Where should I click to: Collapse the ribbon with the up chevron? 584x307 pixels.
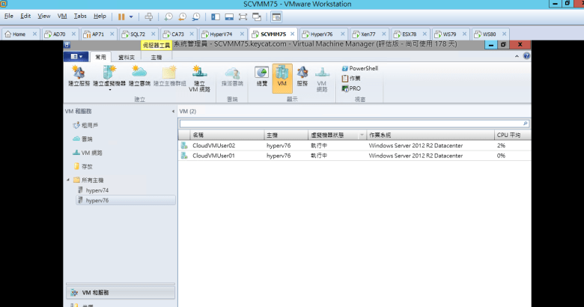tap(518, 56)
